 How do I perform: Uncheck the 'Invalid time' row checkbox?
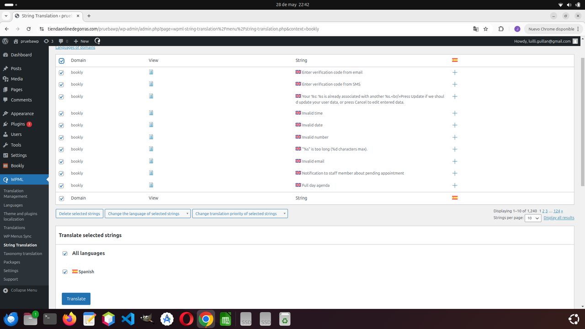[x=62, y=113]
